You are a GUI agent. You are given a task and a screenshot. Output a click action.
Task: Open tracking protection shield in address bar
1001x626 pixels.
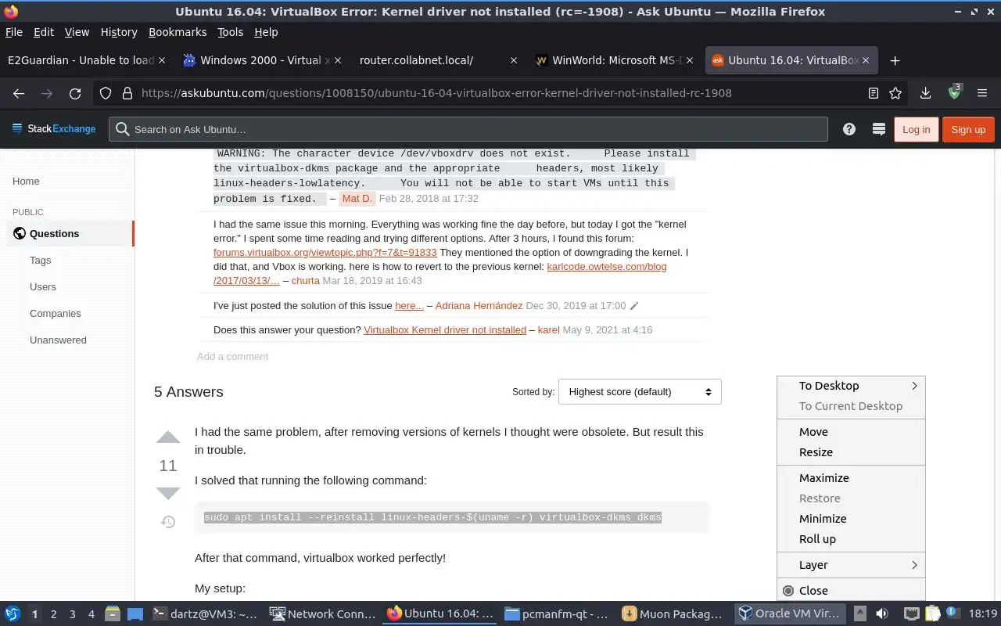[106, 93]
